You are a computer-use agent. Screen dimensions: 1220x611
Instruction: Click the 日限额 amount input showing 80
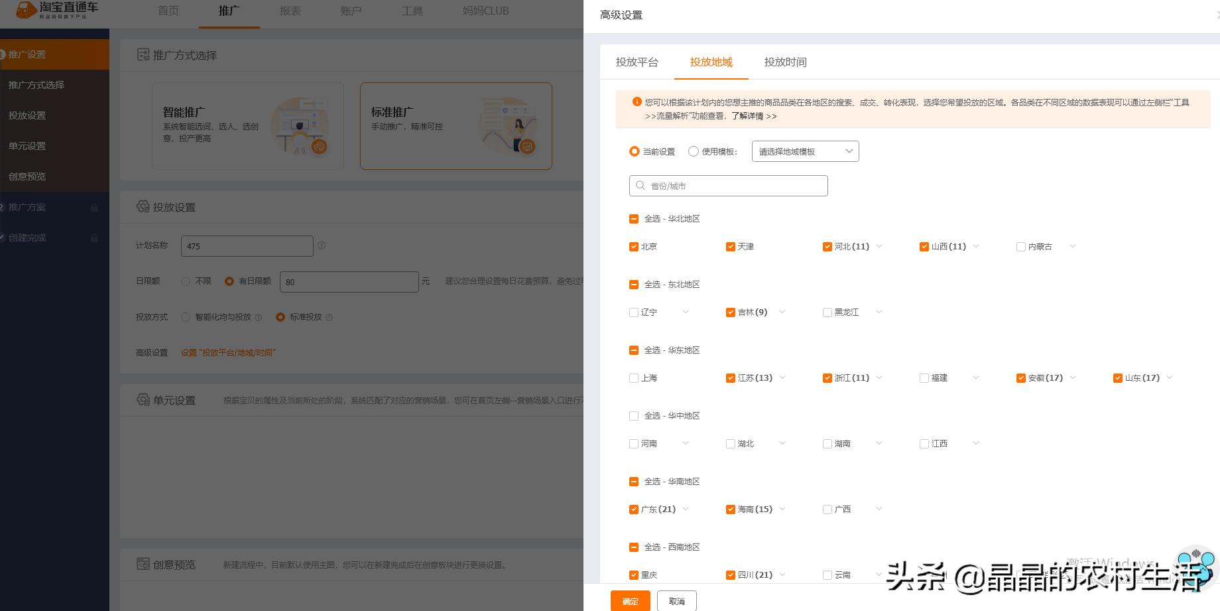tap(349, 281)
